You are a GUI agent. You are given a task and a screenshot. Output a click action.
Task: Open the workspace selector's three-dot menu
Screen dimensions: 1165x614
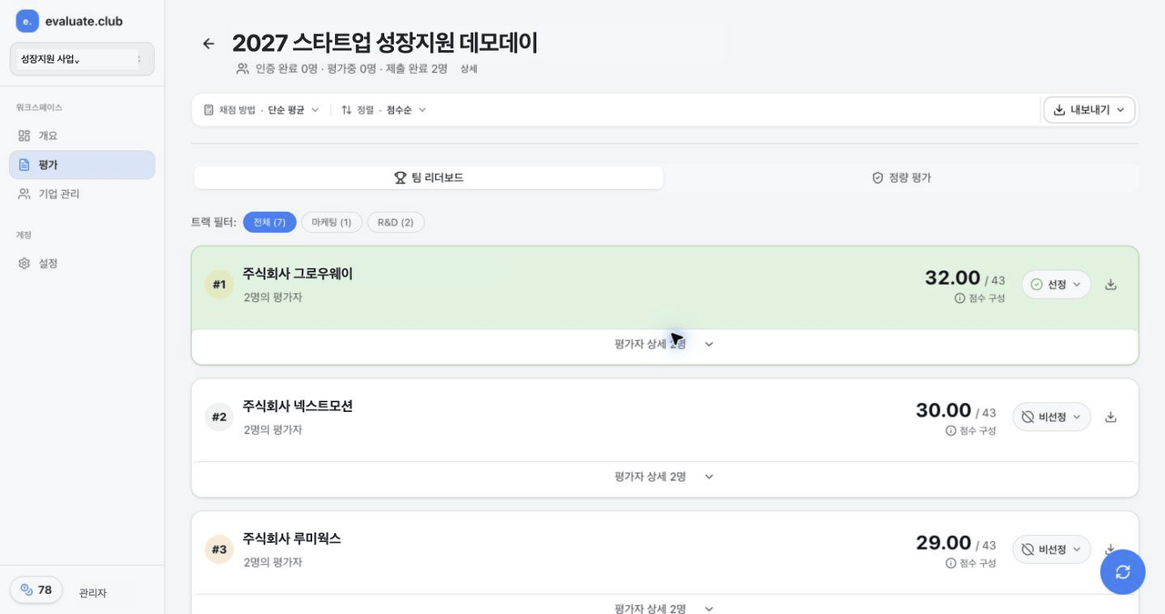pyautogui.click(x=138, y=59)
